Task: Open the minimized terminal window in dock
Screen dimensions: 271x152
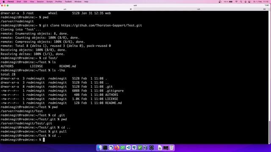Action: (166, 147)
